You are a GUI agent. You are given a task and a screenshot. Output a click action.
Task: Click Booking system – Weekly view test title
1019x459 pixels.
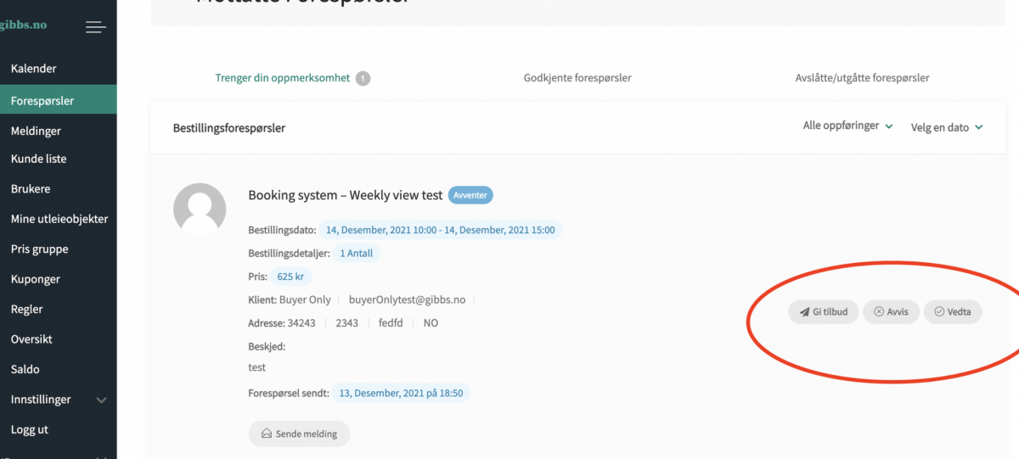345,195
